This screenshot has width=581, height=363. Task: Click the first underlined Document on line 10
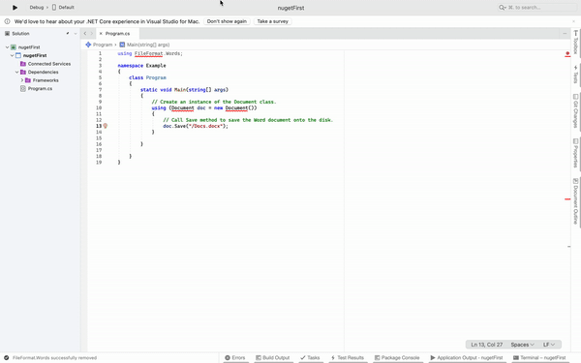[x=183, y=107]
